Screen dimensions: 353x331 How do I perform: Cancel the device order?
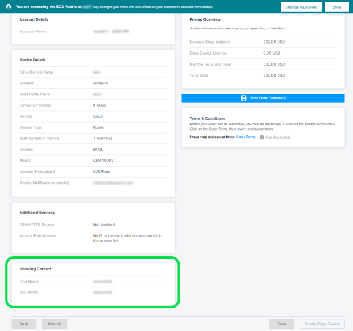(x=55, y=324)
